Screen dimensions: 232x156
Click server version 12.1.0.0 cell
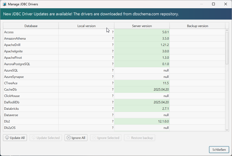pos(142,121)
